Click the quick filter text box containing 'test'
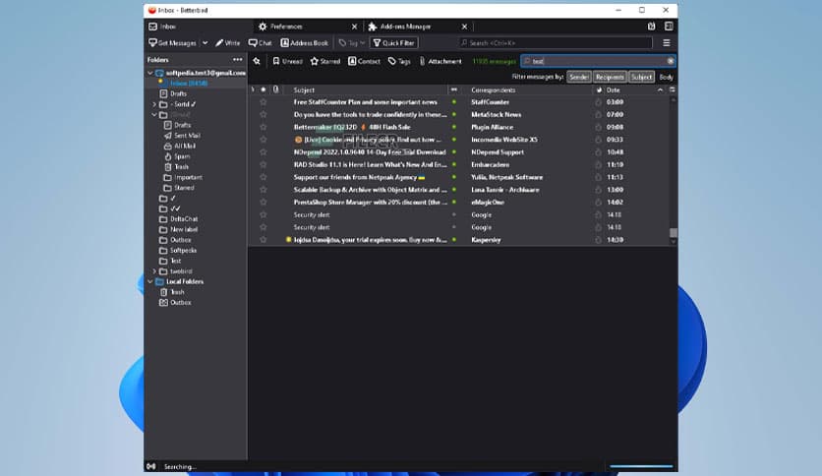The height and width of the screenshot is (476, 822). pyautogui.click(x=598, y=61)
